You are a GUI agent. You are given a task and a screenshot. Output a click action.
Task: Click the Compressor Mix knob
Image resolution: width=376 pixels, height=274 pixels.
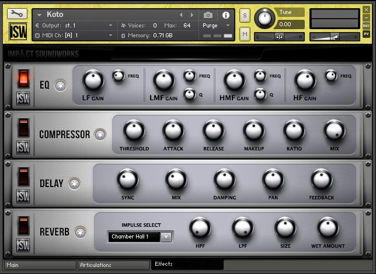pyautogui.click(x=335, y=131)
